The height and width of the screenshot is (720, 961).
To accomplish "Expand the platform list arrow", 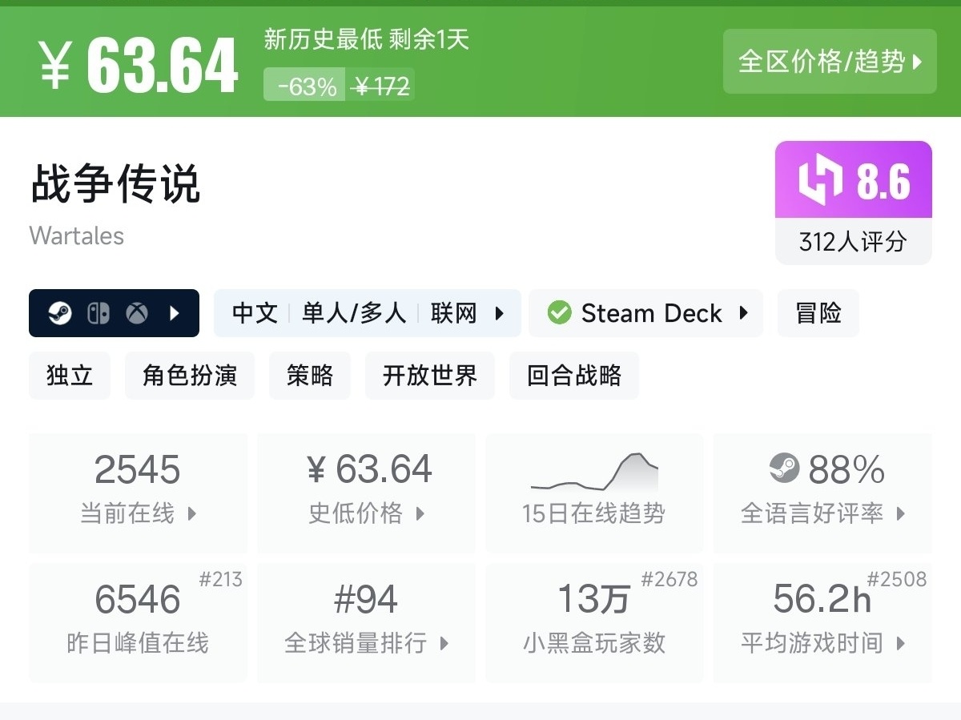I will point(175,313).
